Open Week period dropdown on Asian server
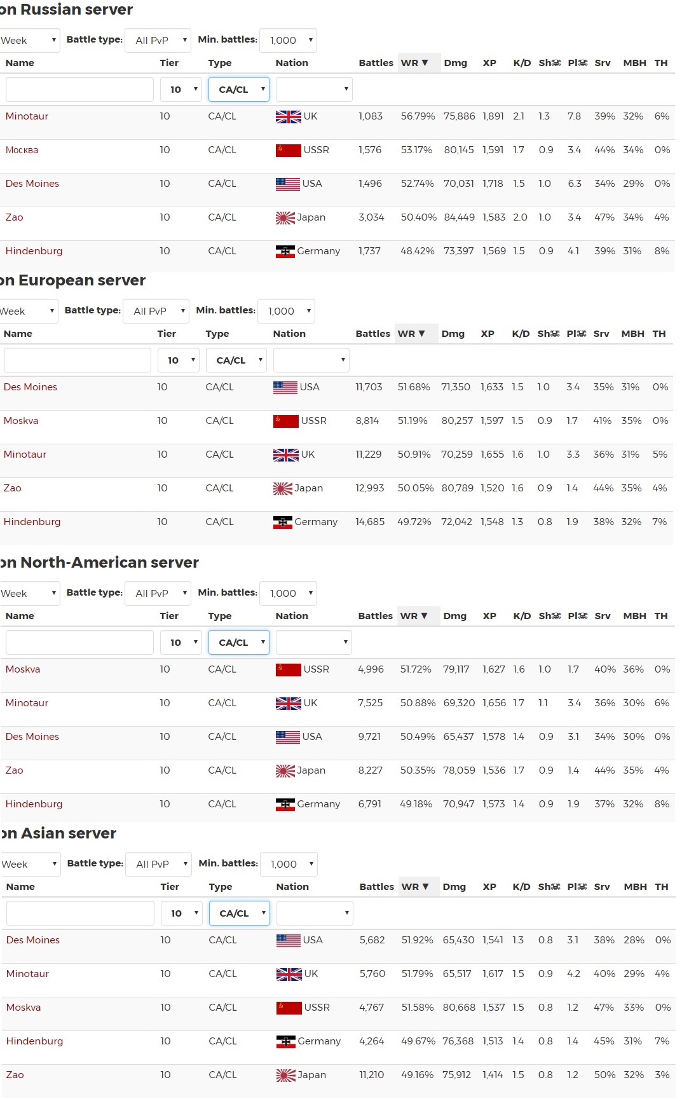696x1101 pixels. pyautogui.click(x=31, y=865)
